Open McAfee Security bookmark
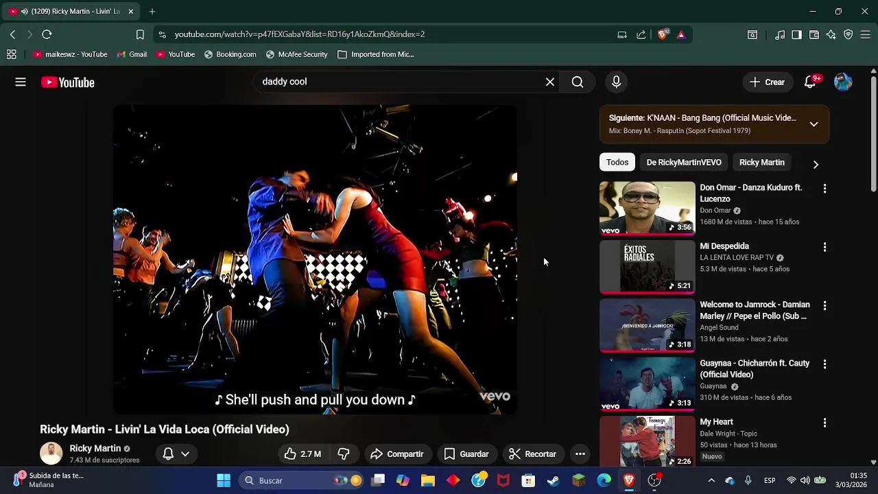This screenshot has width=878, height=494. [296, 54]
